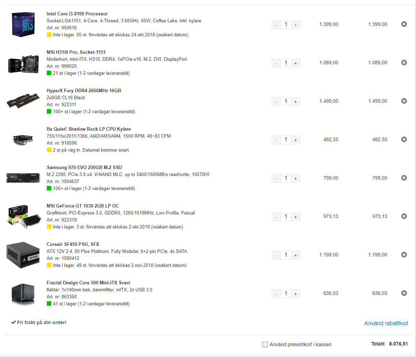Image resolution: width=416 pixels, height=357 pixels.
Task: Increase quantity of MSI GeForce GT 1030
Action: pos(295,217)
